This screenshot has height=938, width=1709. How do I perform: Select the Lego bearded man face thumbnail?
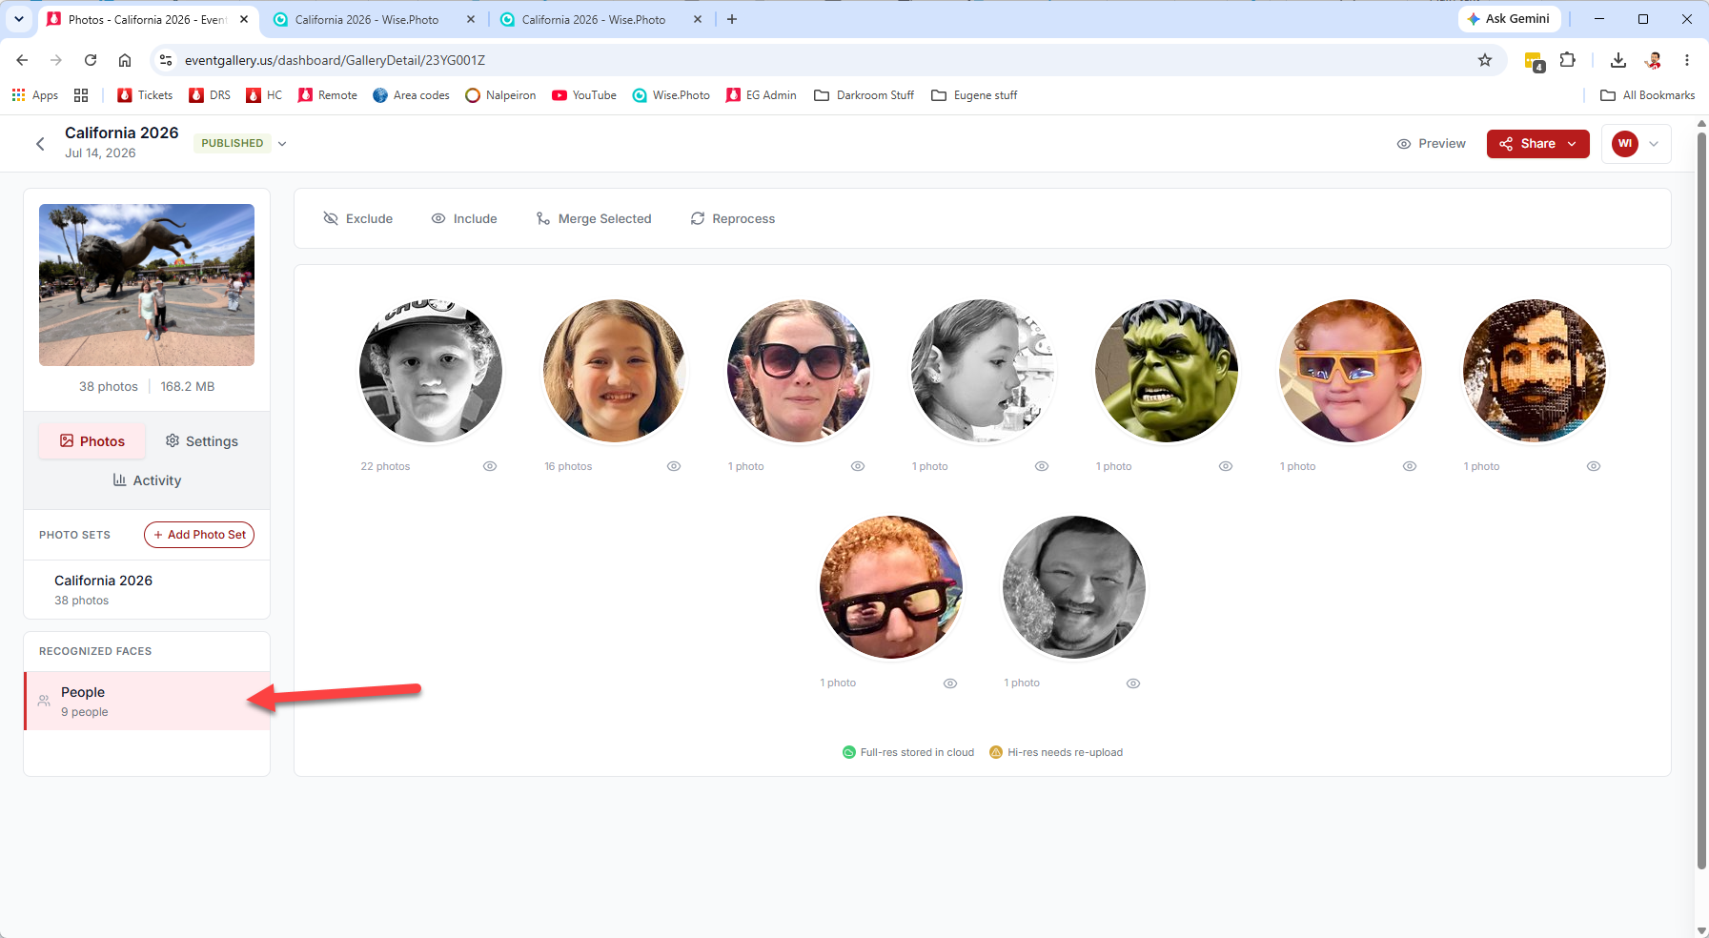click(1534, 371)
